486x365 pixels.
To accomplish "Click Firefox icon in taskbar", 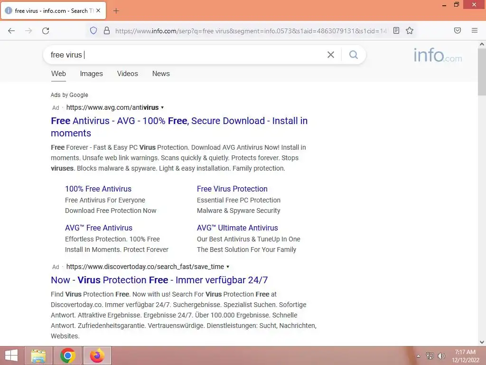I will click(x=97, y=355).
